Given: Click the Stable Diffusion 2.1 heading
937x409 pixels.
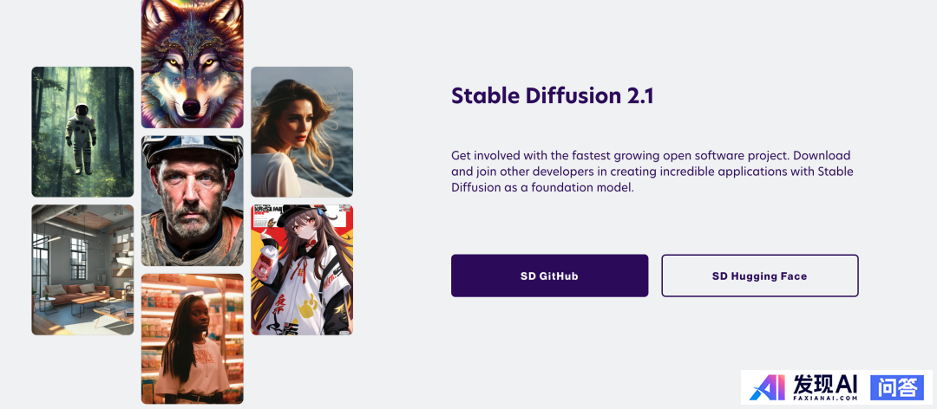Looking at the screenshot, I should click(x=552, y=96).
